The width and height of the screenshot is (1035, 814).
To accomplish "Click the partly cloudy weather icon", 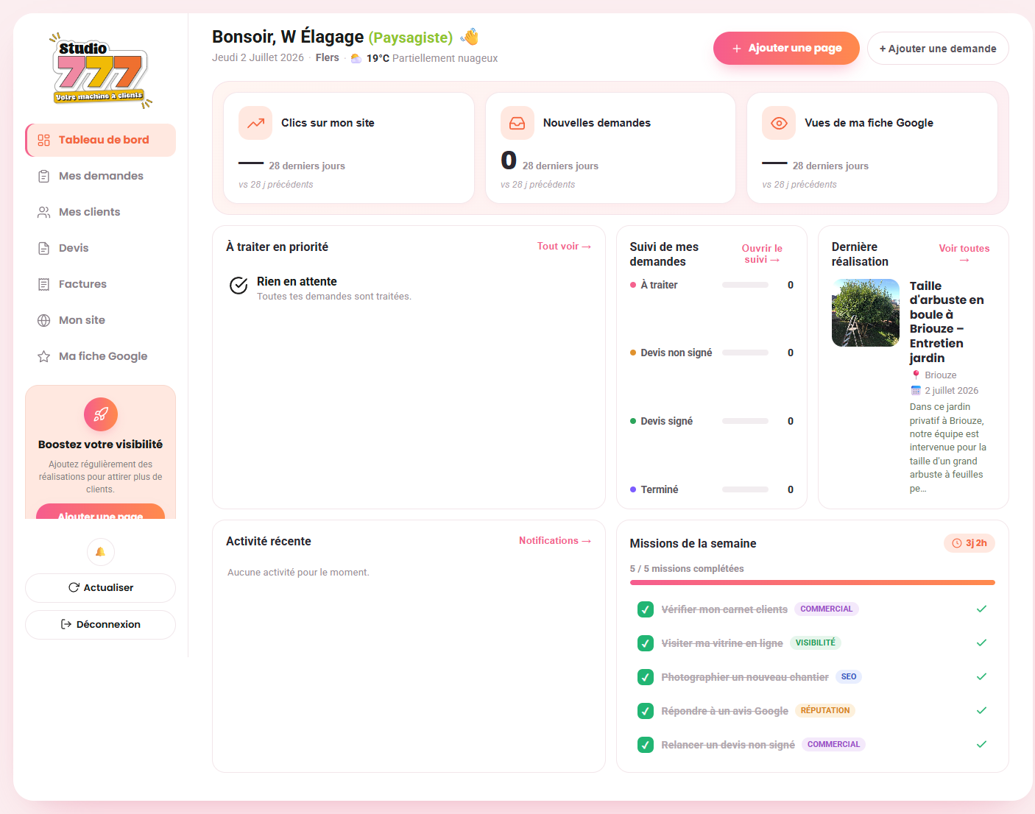I will click(x=356, y=58).
